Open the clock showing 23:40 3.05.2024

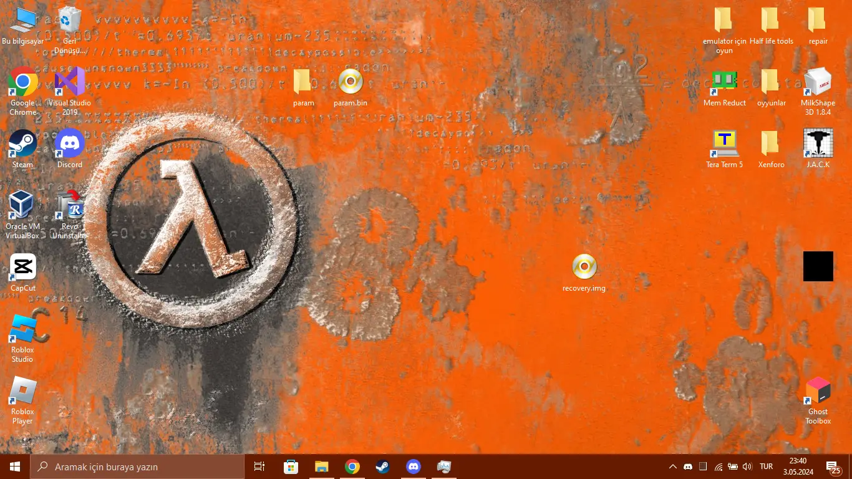point(798,467)
